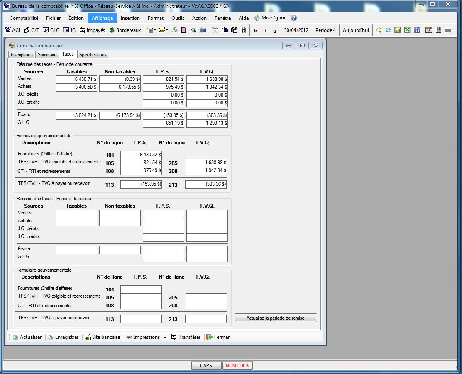Screen dimensions: 462x374
Task: Click Actualise la période de remise button
Action: [x=276, y=318]
